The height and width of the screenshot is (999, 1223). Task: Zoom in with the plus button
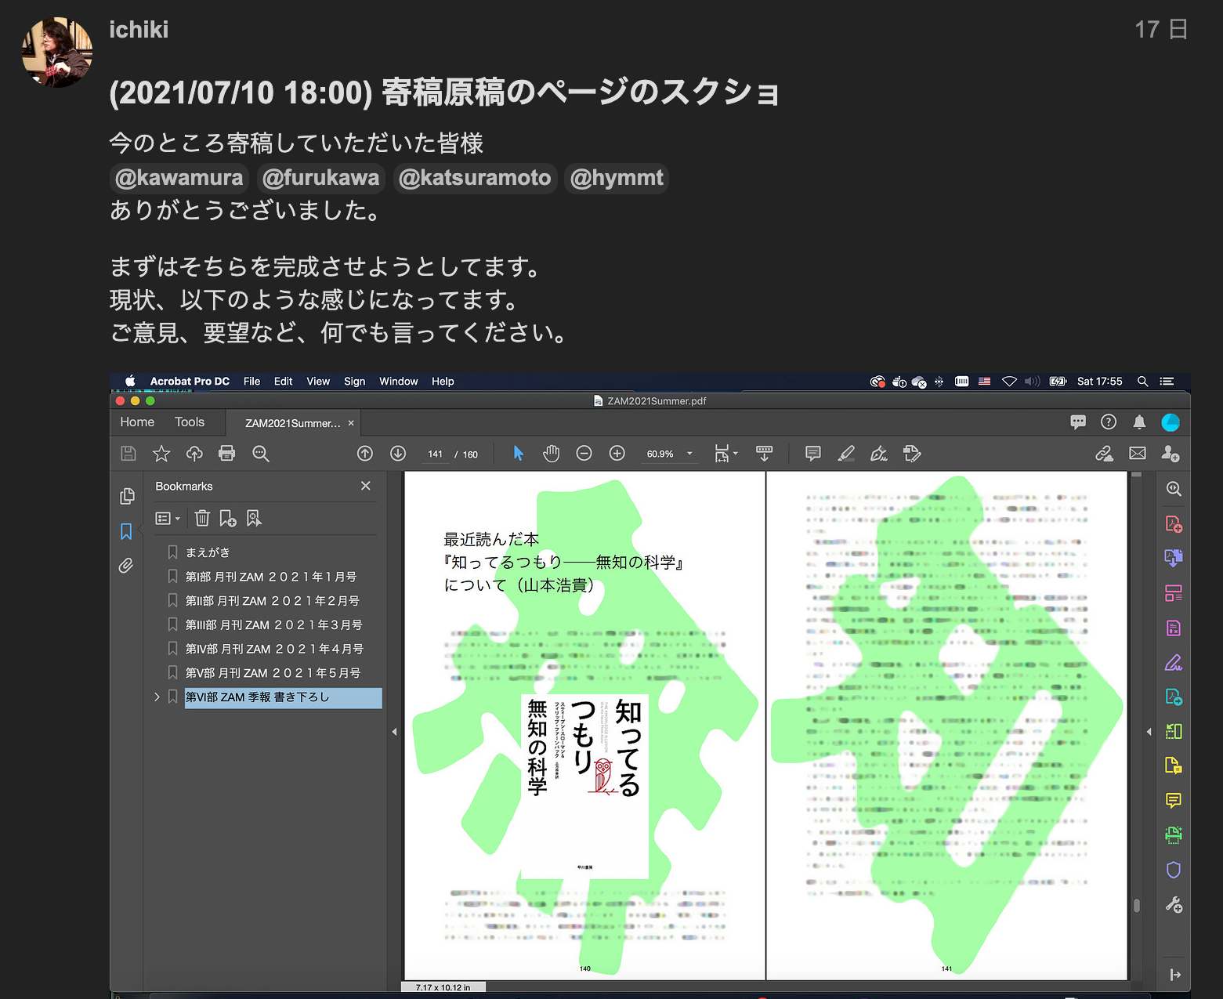pyautogui.click(x=617, y=454)
